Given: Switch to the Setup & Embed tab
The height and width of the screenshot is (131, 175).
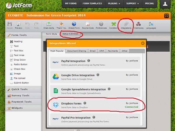Looking at the screenshot, I should point(70,34).
